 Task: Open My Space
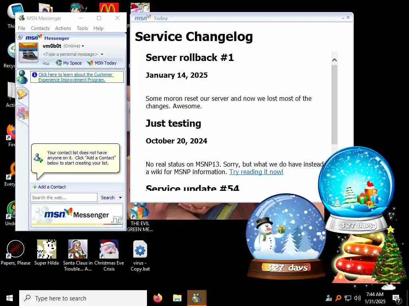pos(69,63)
